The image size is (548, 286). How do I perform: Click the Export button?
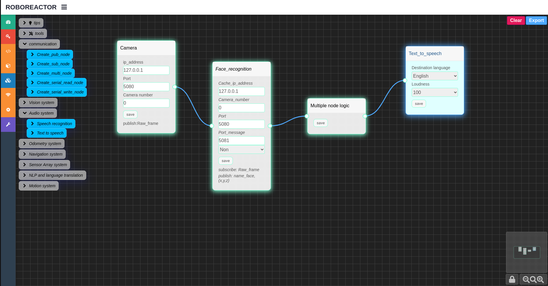click(536, 21)
